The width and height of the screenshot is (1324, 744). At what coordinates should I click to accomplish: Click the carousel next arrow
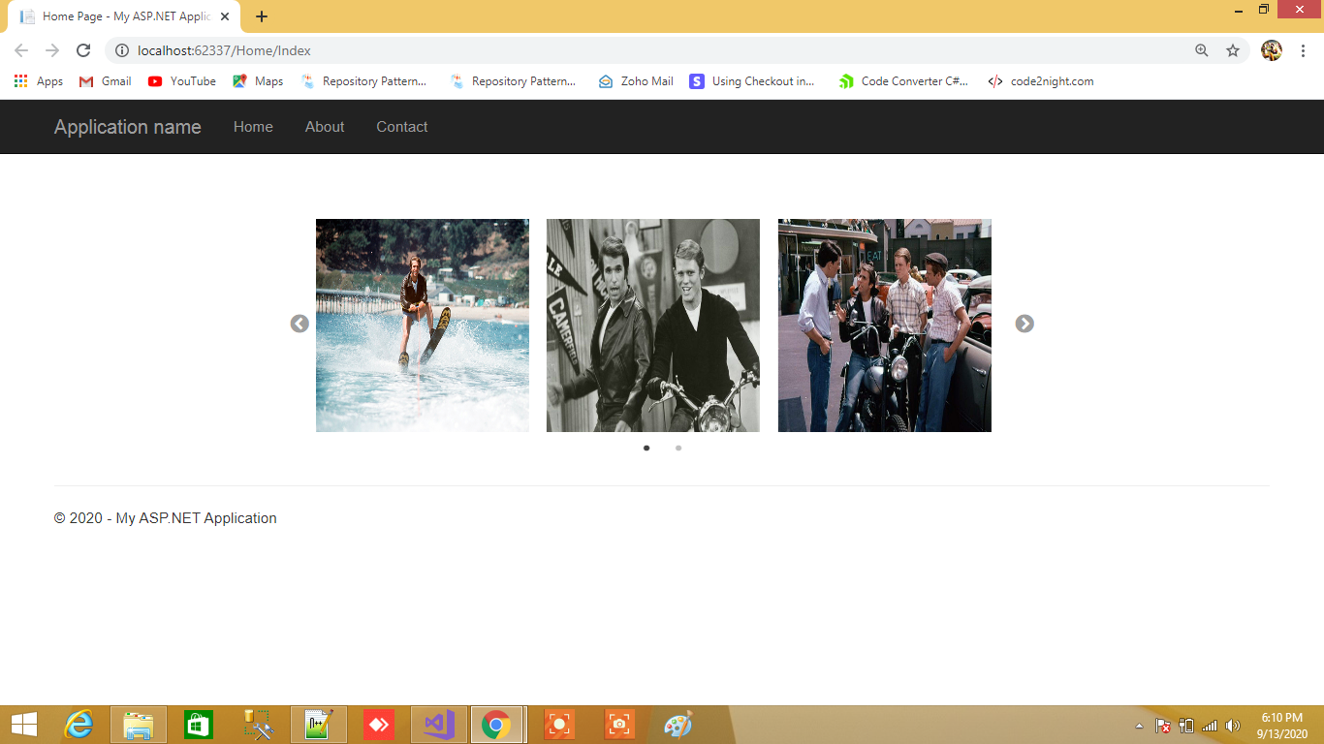pos(1025,324)
